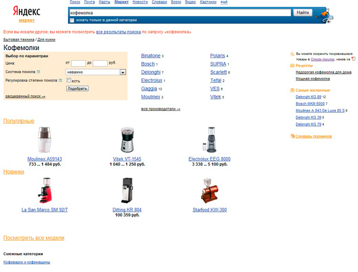Select the Vitek manufacturer link
The image size is (358, 272).
[x=215, y=97]
